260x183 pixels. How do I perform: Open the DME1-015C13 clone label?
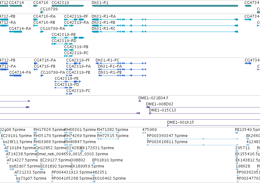[163, 111]
